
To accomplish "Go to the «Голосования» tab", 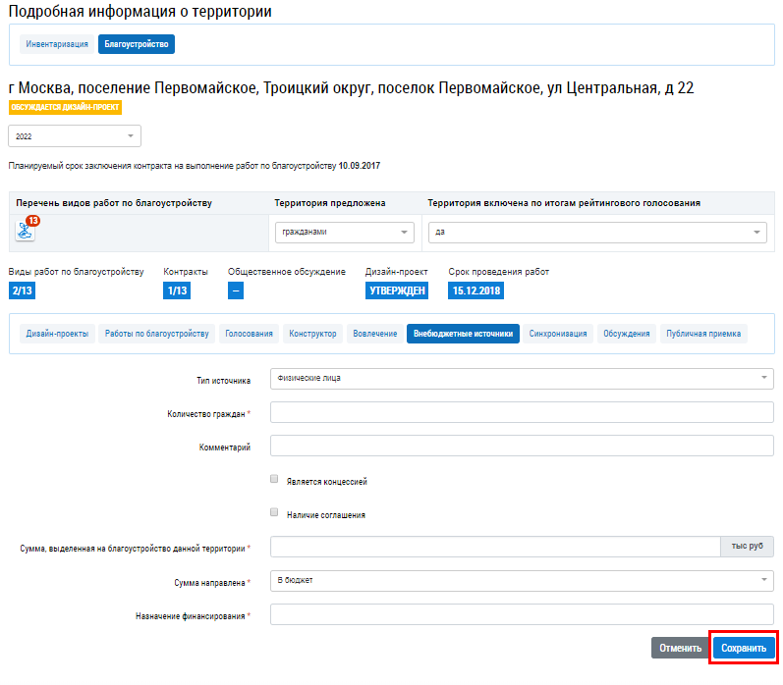I will (x=249, y=334).
